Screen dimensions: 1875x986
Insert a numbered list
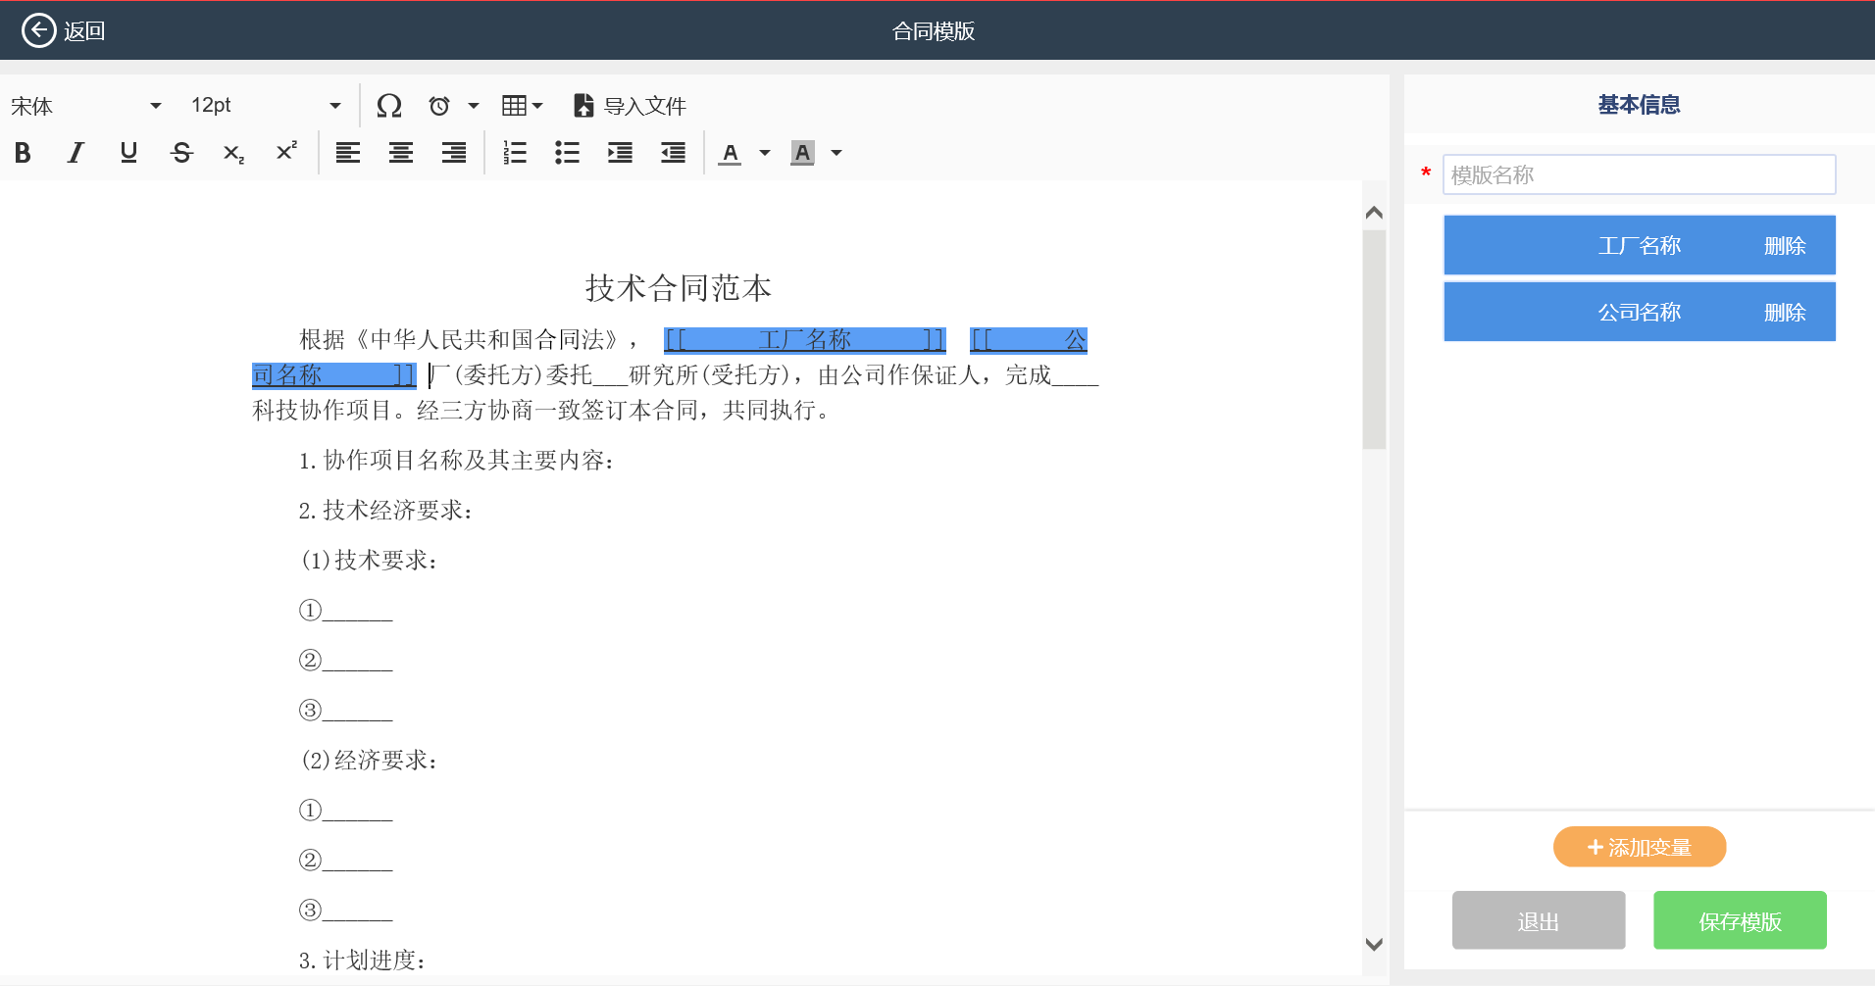(x=515, y=153)
